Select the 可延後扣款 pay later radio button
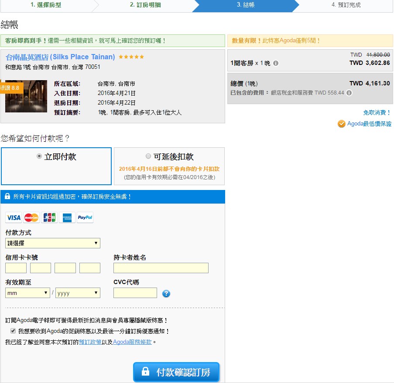The image size is (394, 383). [x=148, y=156]
